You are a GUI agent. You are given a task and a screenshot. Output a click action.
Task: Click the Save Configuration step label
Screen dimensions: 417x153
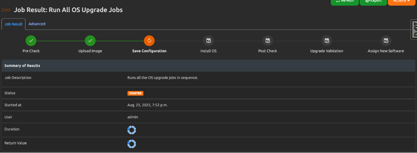point(149,51)
